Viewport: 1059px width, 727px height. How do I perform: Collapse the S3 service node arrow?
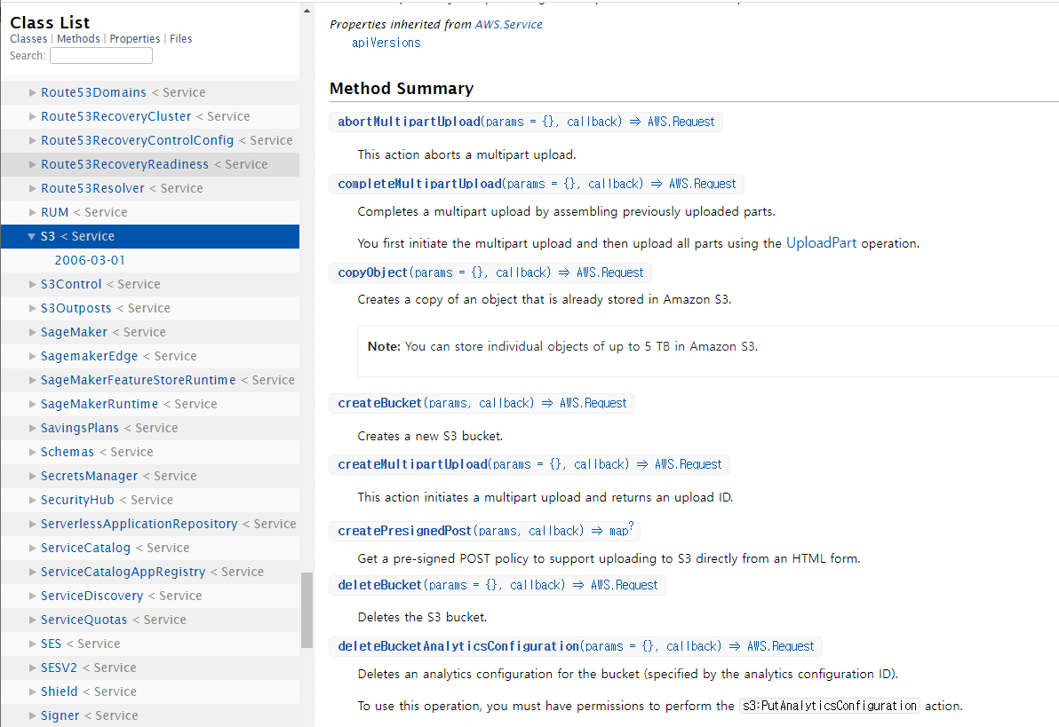pos(32,236)
